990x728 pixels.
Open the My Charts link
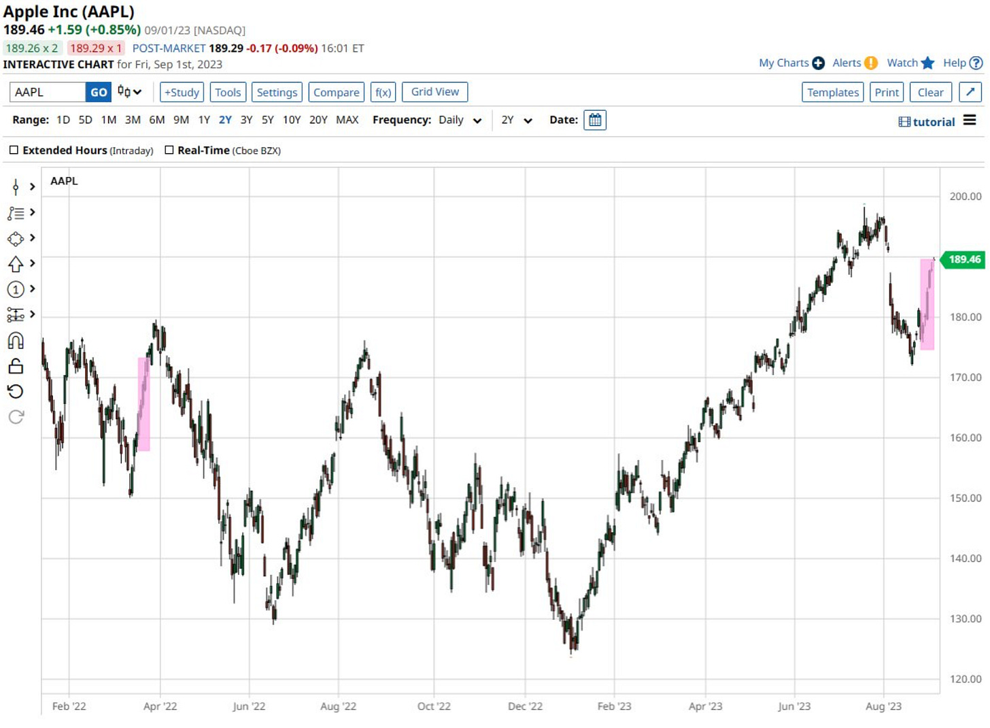coord(784,63)
